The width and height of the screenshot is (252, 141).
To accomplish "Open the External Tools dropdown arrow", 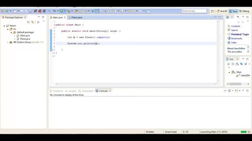I will pyautogui.click(x=72, y=11).
